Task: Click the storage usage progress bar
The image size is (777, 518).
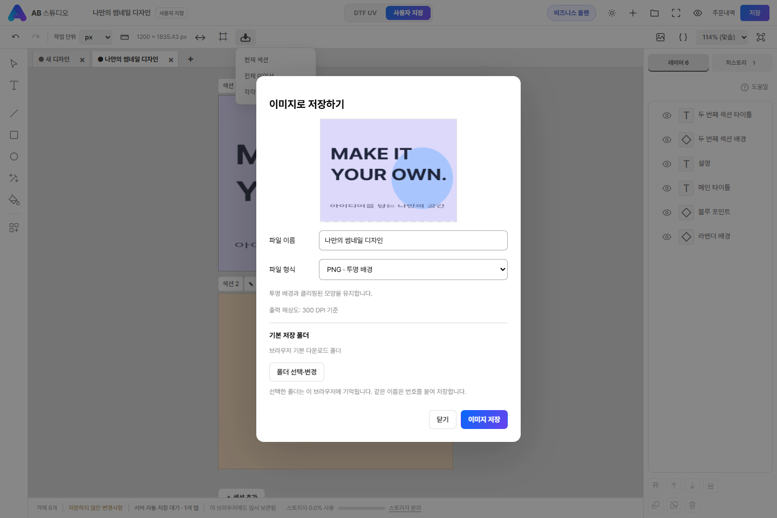Action: (x=361, y=508)
